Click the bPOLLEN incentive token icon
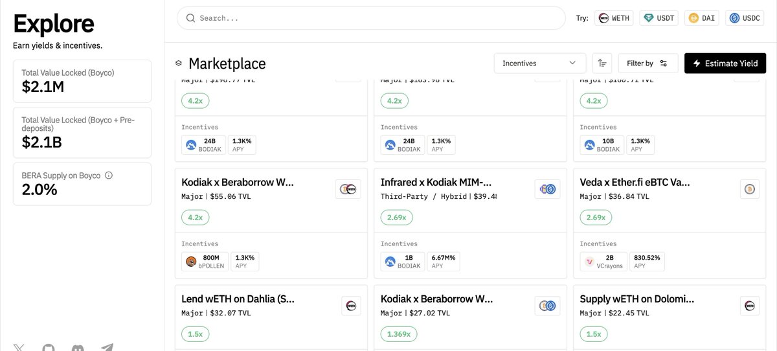777x351 pixels. tap(191, 262)
